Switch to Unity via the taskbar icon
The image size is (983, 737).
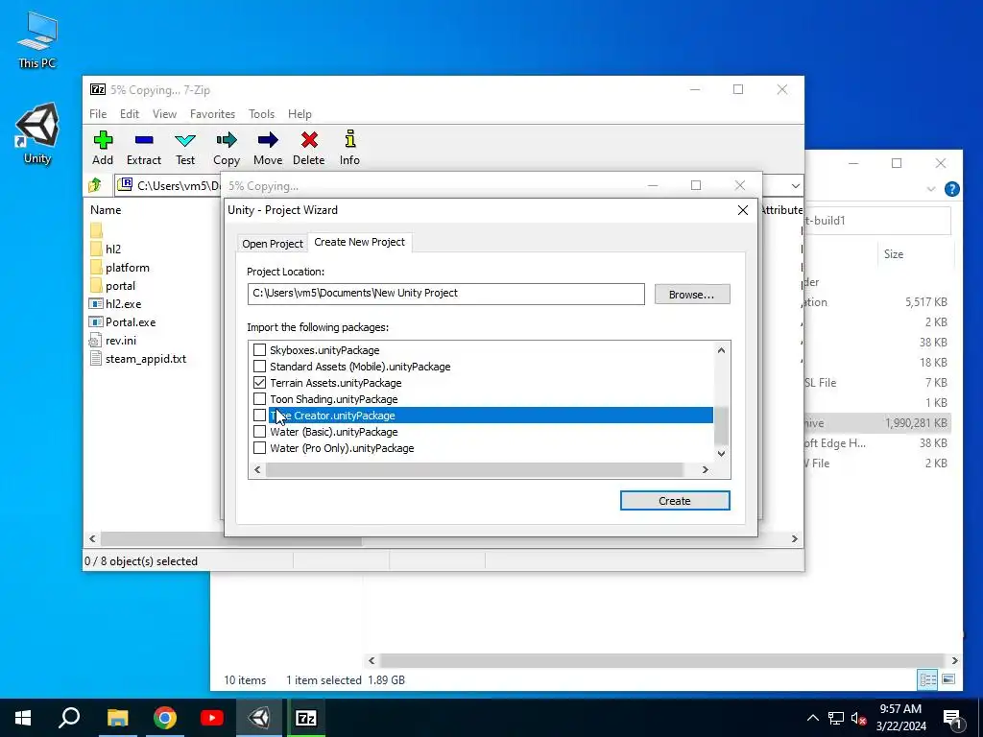(x=259, y=718)
